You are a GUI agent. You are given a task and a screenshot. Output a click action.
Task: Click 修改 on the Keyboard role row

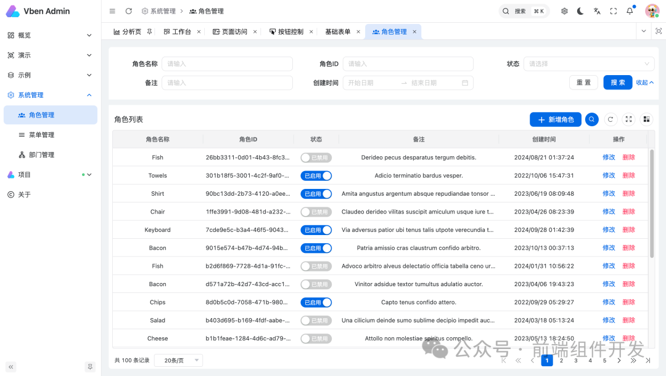pos(609,230)
